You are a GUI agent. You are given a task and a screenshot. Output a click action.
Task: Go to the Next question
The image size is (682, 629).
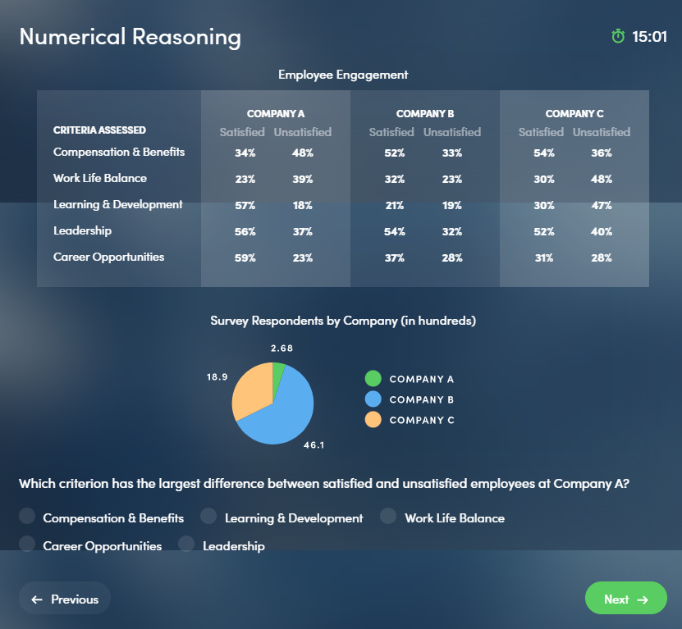point(626,598)
